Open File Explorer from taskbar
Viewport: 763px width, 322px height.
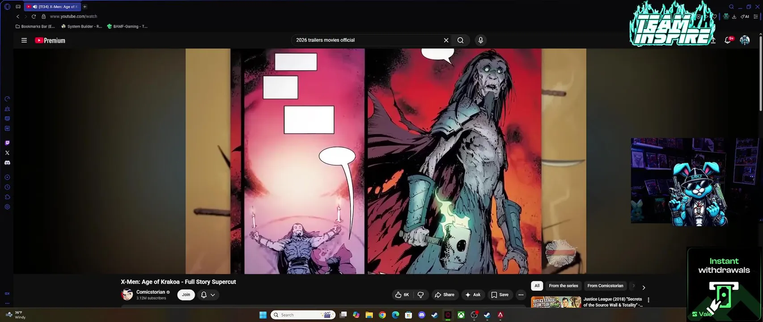[x=369, y=315]
